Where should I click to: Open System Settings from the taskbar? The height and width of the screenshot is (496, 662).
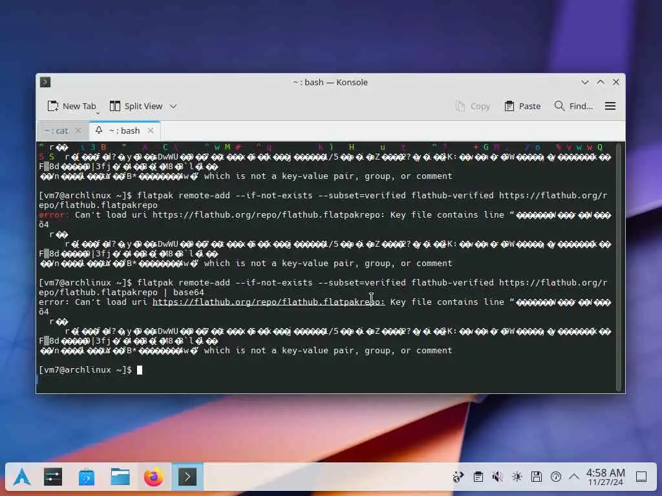(53, 477)
